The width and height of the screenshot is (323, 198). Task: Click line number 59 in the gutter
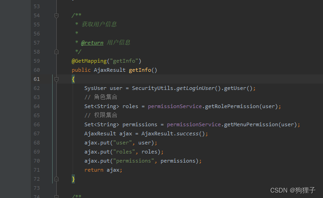pos(37,61)
